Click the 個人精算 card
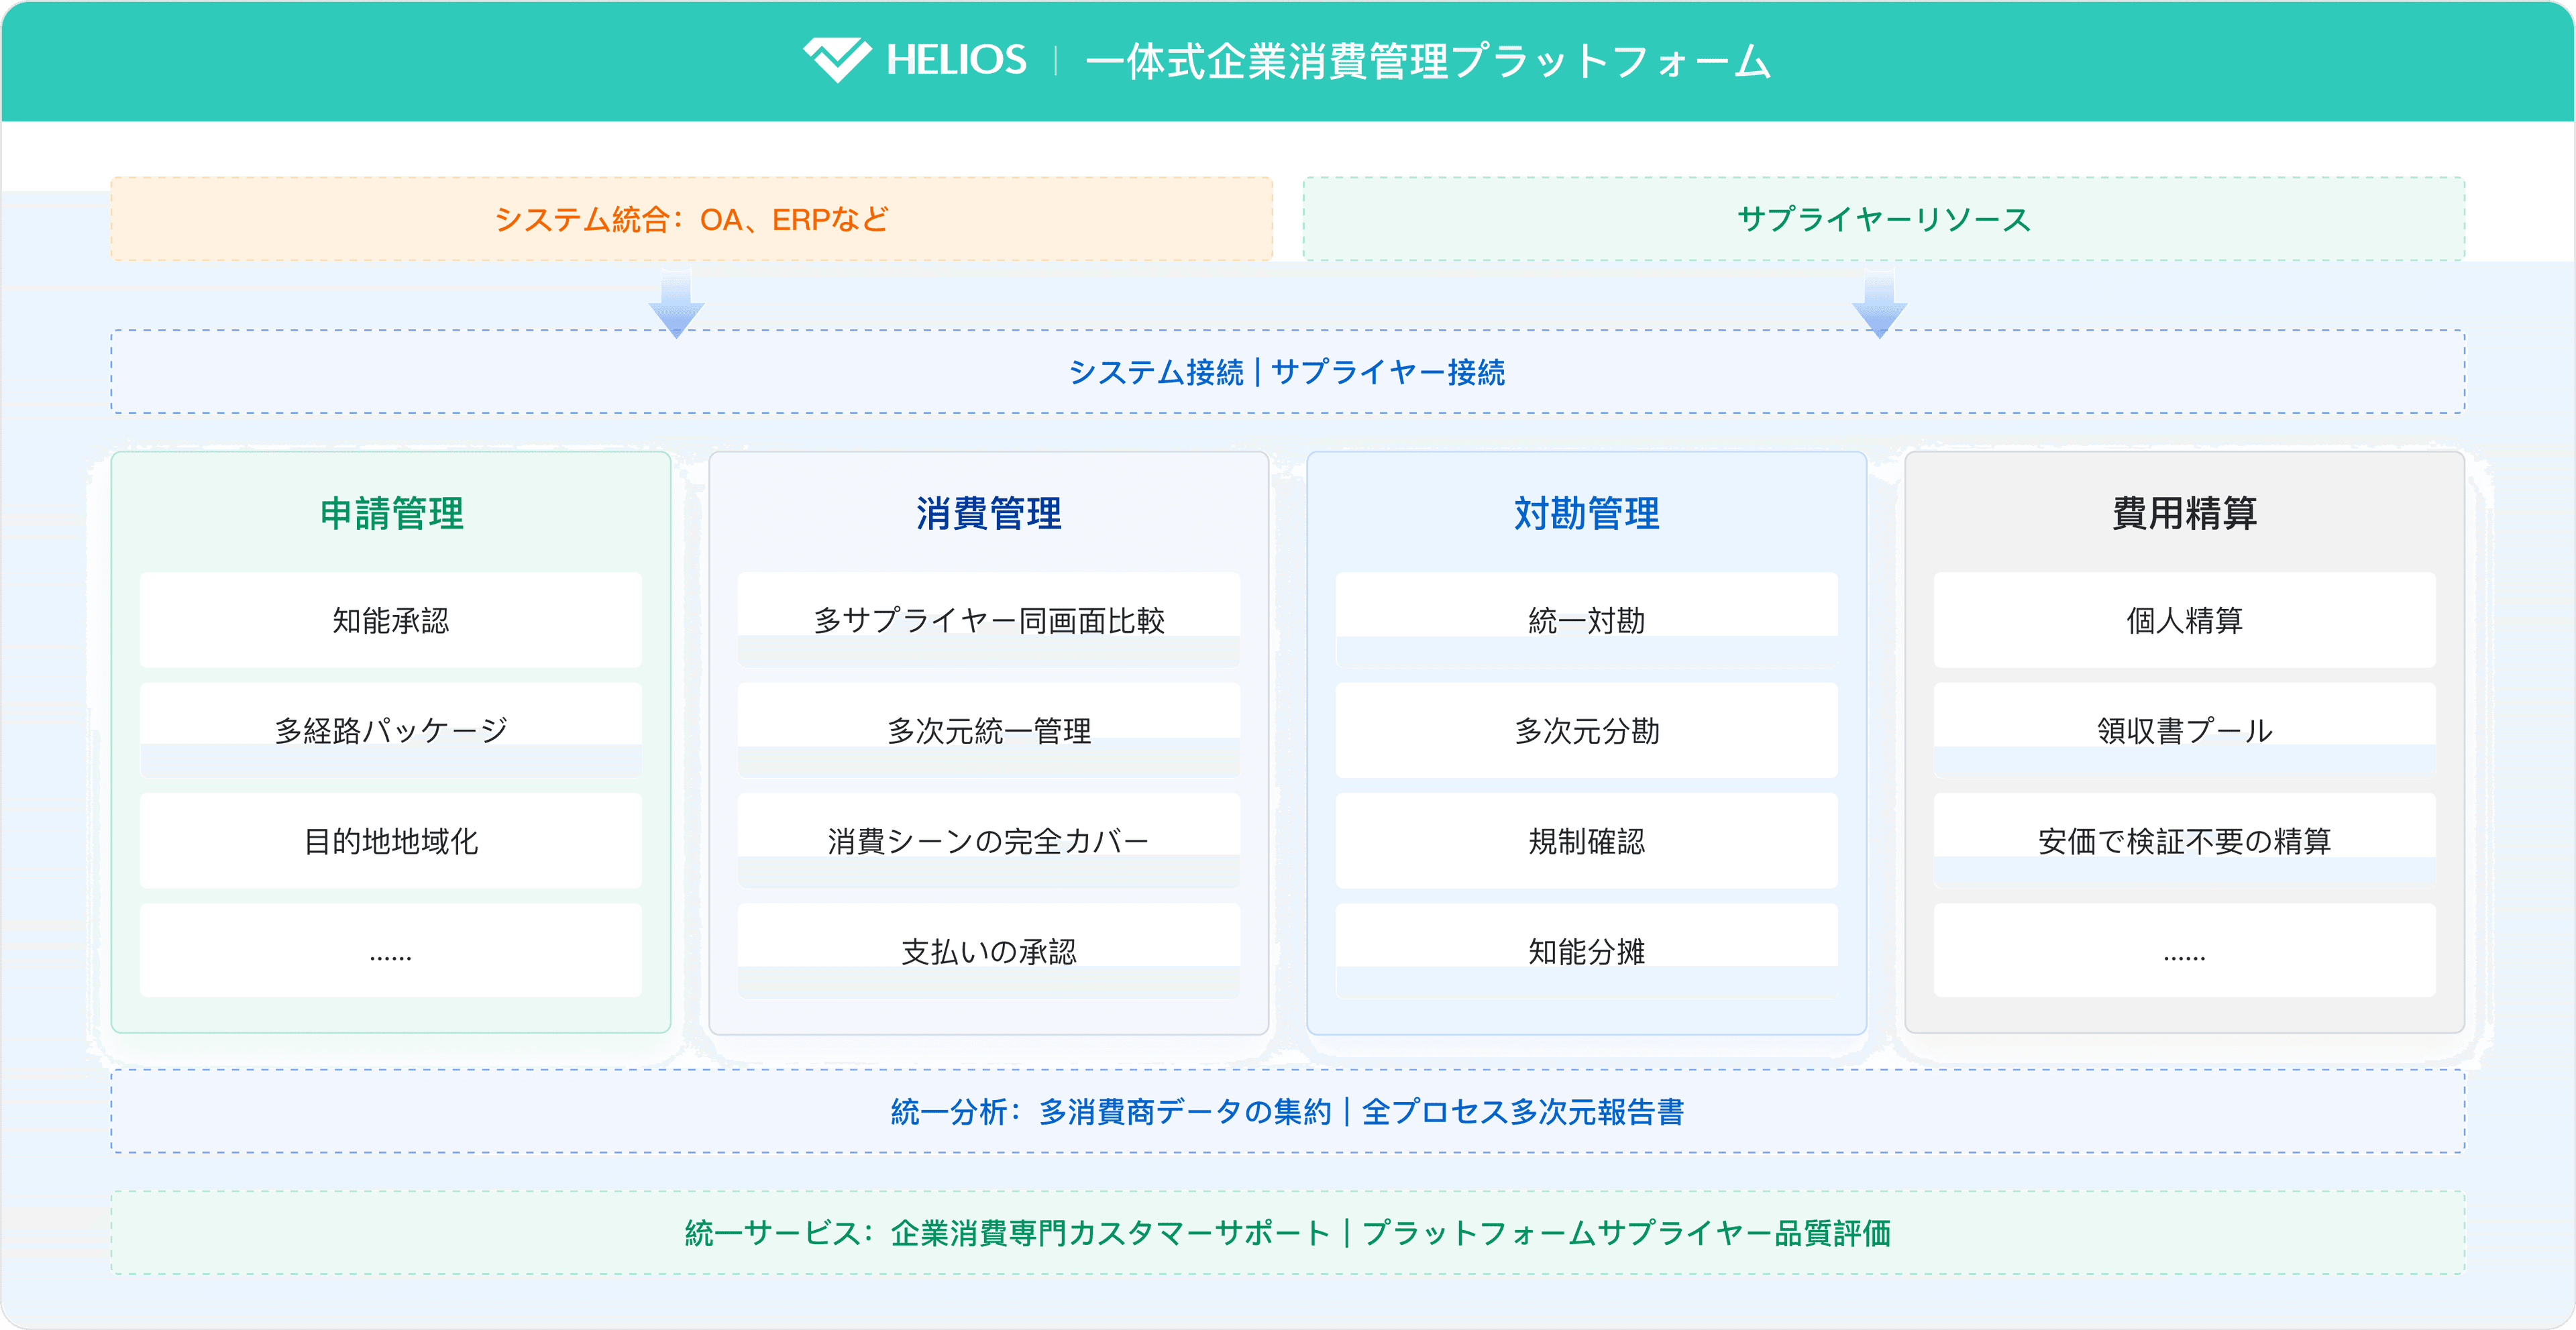The image size is (2576, 1330). [x=2184, y=620]
